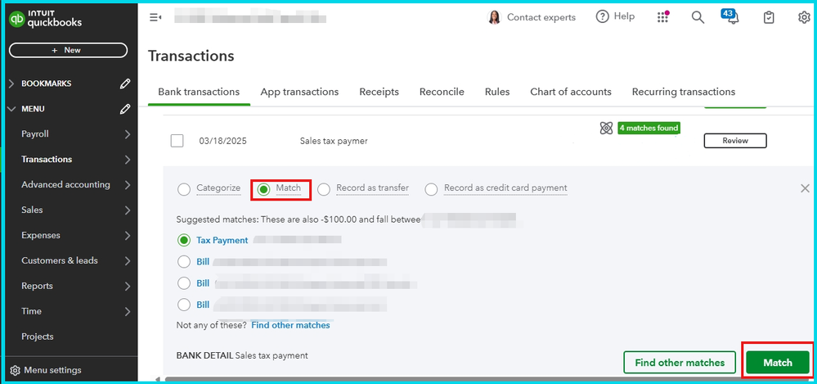Open the tasks clipboard icon
The width and height of the screenshot is (817, 384).
769,17
